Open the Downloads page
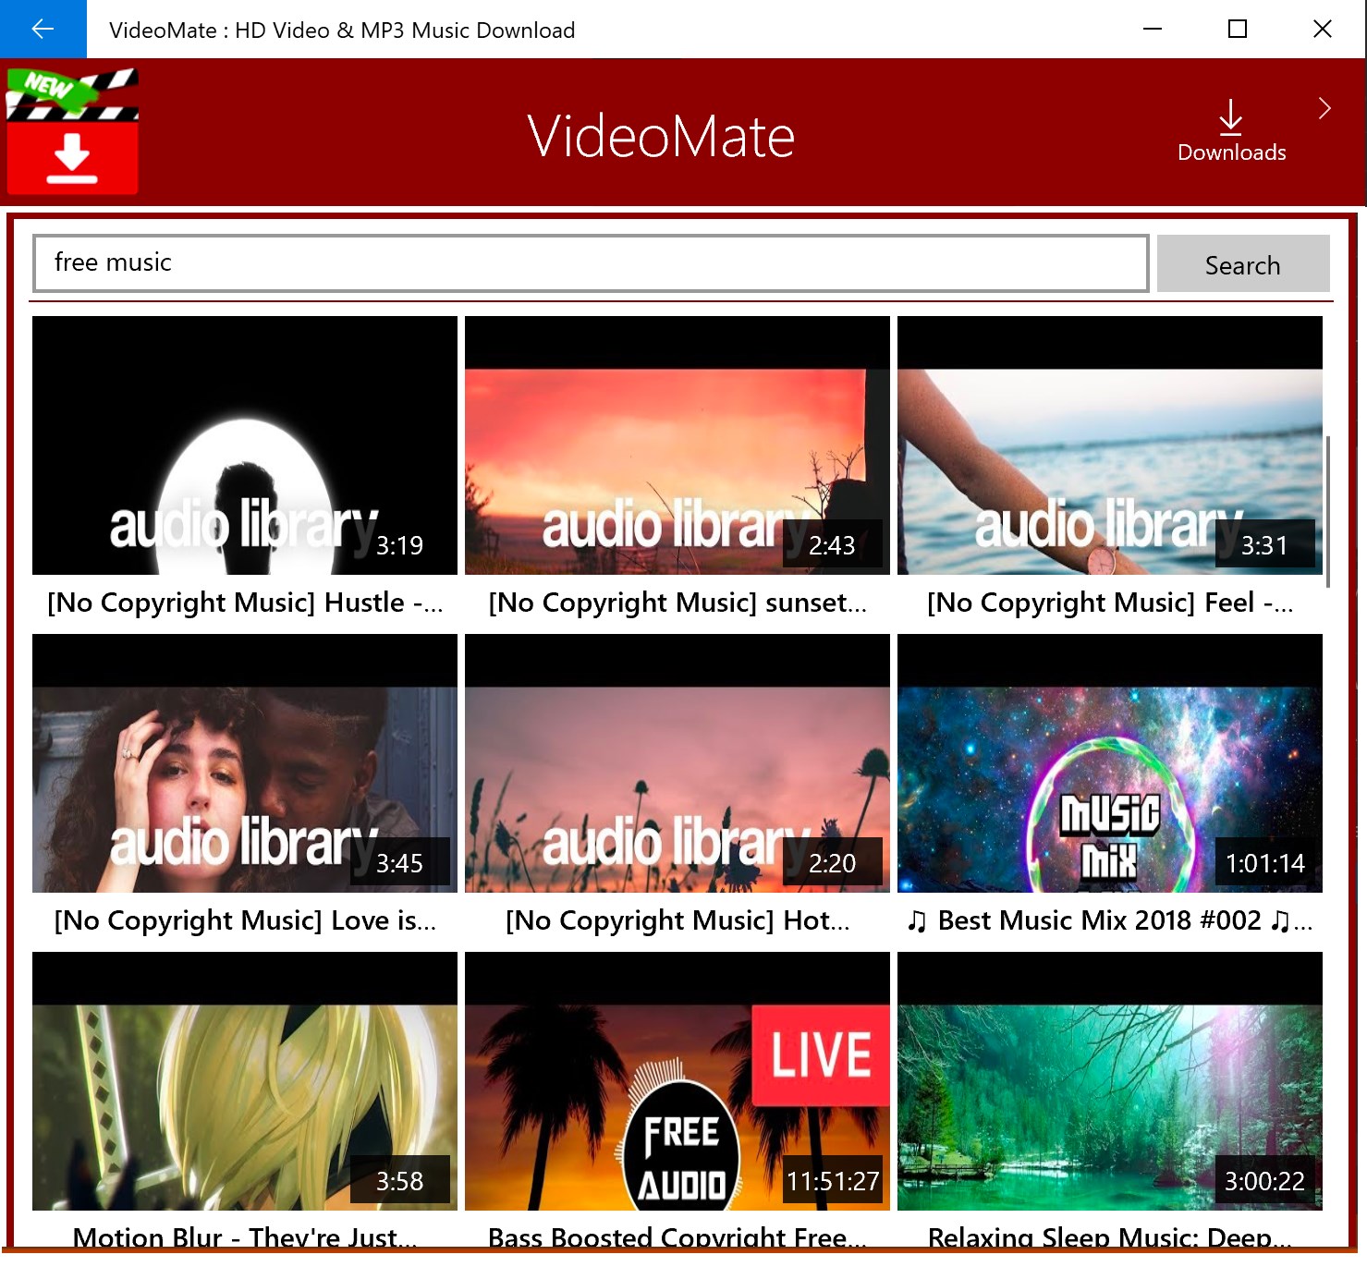This screenshot has height=1279, width=1367. click(1231, 131)
